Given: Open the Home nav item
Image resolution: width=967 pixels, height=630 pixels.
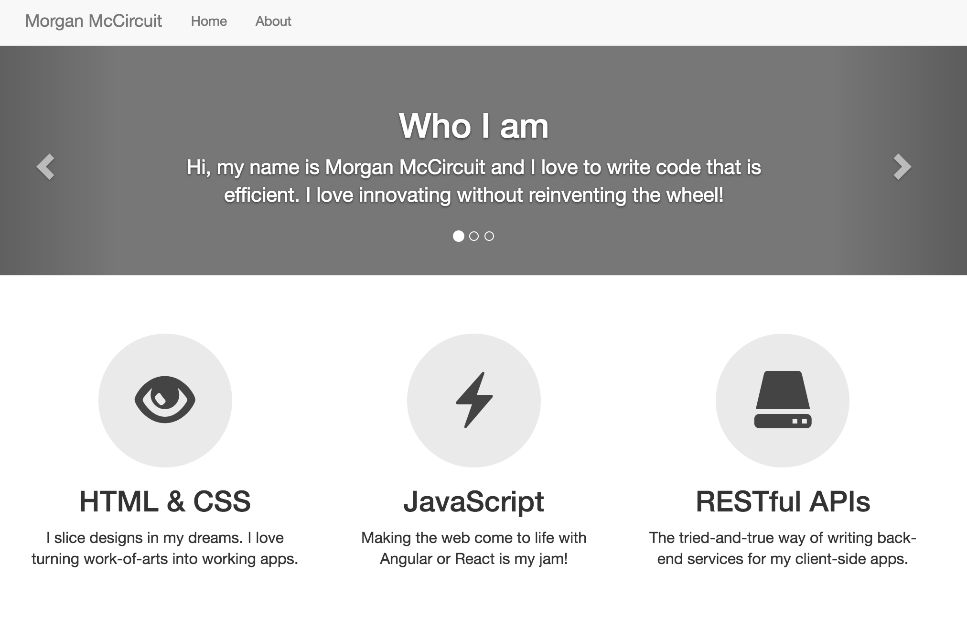Looking at the screenshot, I should (209, 22).
